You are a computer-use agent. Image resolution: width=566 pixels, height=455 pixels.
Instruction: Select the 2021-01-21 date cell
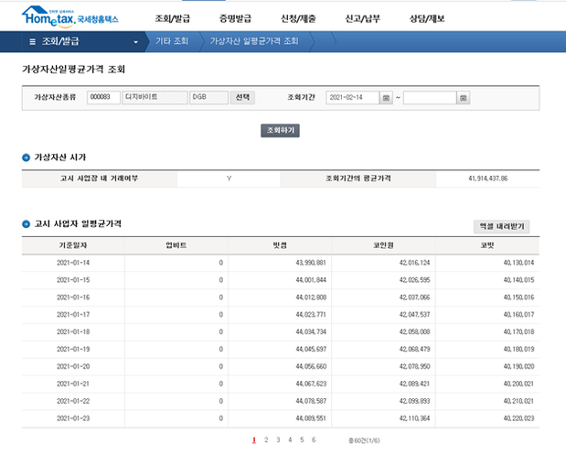(x=73, y=384)
